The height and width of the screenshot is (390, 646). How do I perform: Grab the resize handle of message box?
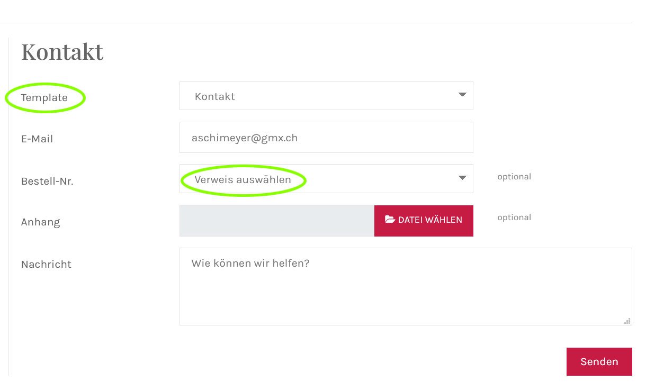[627, 321]
